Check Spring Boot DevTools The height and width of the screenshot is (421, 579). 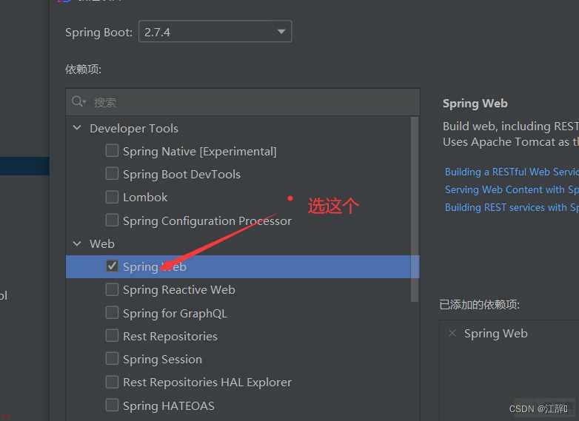[112, 173]
